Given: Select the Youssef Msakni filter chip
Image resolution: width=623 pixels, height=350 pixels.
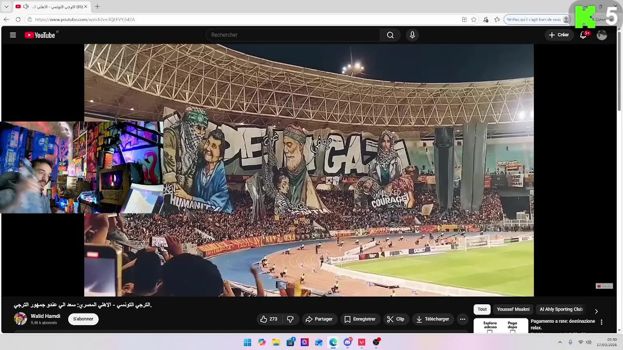Looking at the screenshot, I should coord(513,309).
